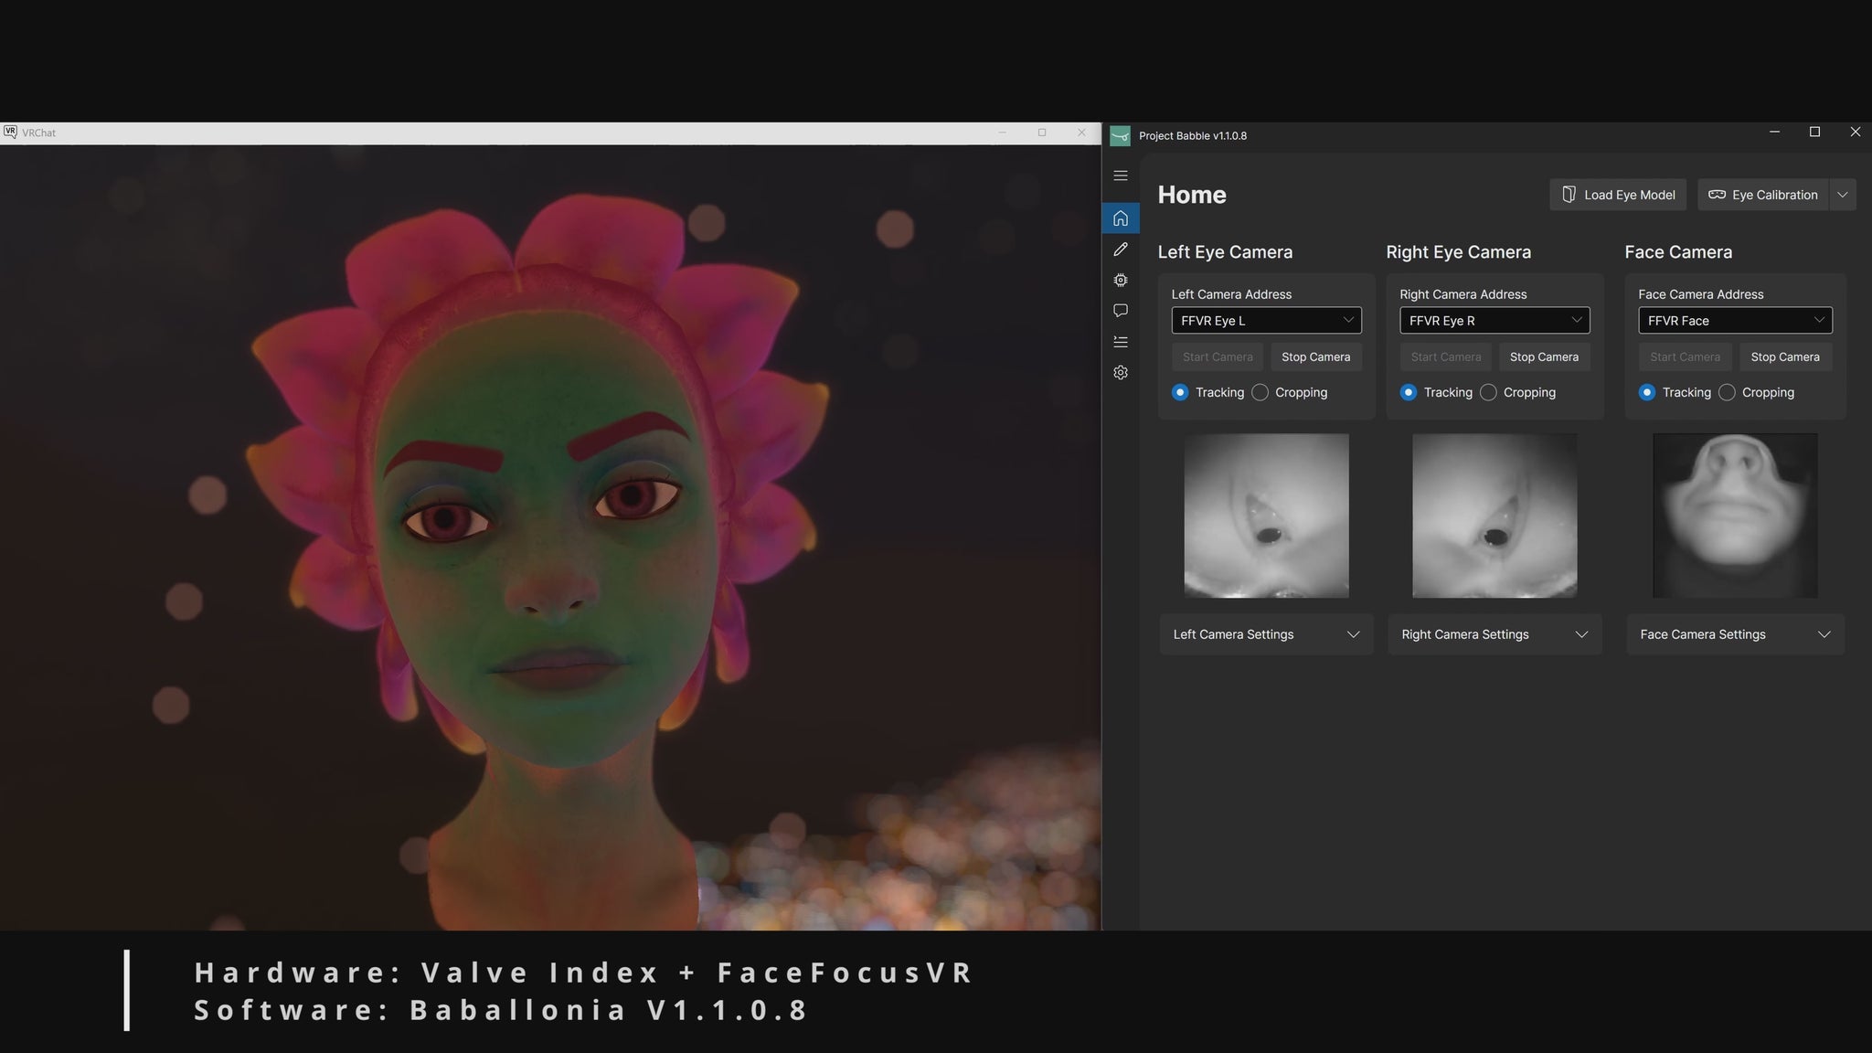The height and width of the screenshot is (1053, 1872).
Task: Open the pencil edit page in sidebar
Action: [1121, 250]
